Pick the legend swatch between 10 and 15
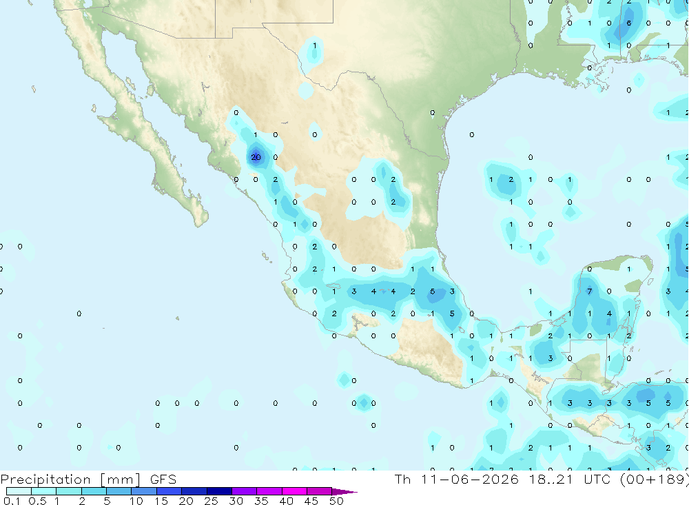The image size is (689, 505). pos(144,491)
